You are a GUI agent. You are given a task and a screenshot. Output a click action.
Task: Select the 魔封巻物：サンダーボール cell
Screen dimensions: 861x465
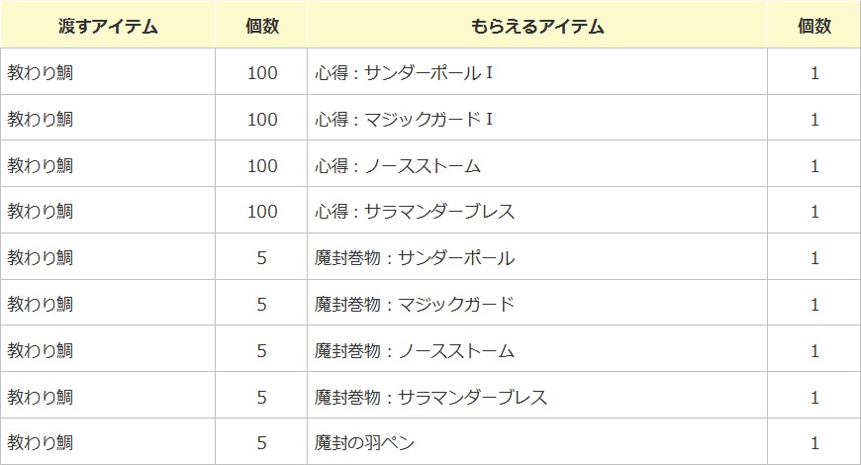[x=415, y=258]
